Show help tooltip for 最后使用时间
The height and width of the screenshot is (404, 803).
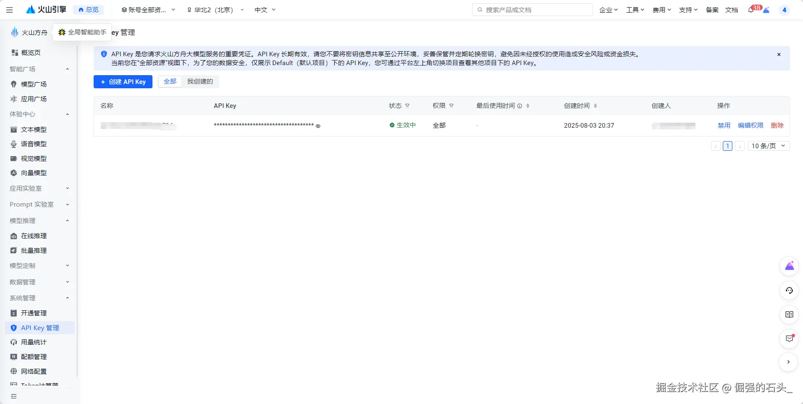coord(520,106)
